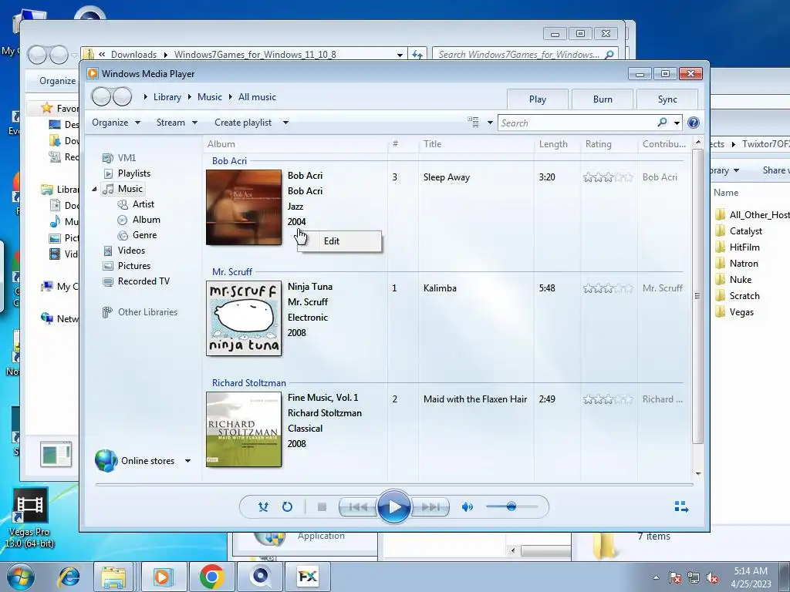Launch Internet Explorer from the taskbar
The height and width of the screenshot is (592, 790).
[x=69, y=577]
